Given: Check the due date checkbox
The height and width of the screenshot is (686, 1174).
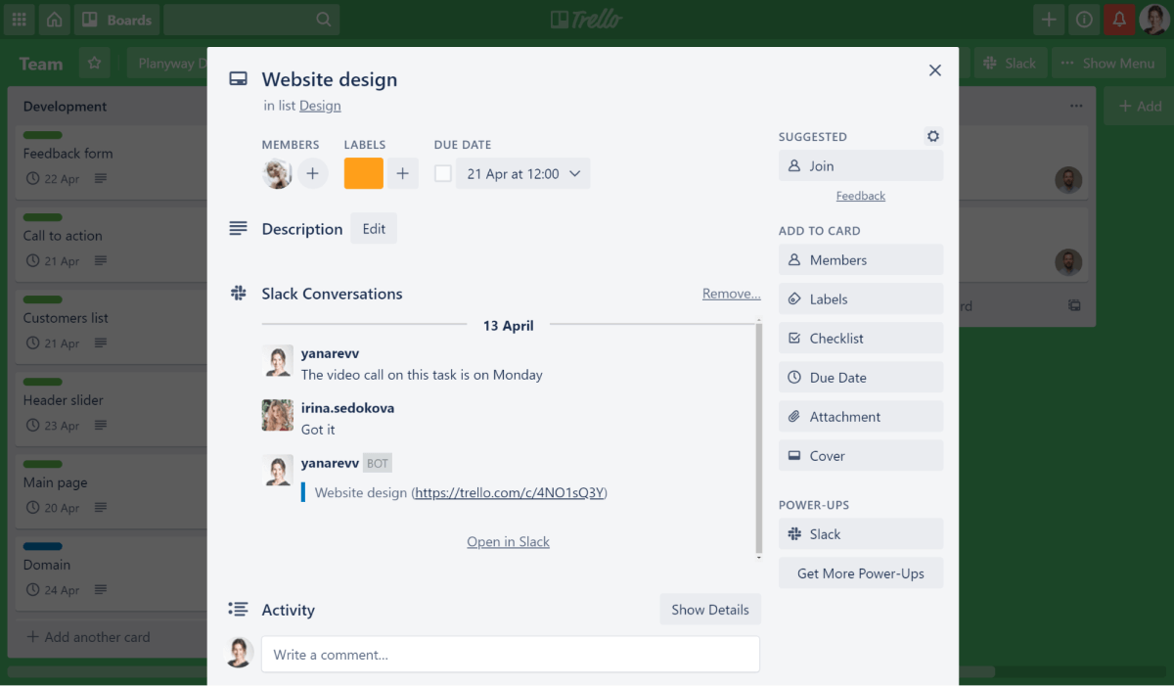Looking at the screenshot, I should pyautogui.click(x=442, y=172).
